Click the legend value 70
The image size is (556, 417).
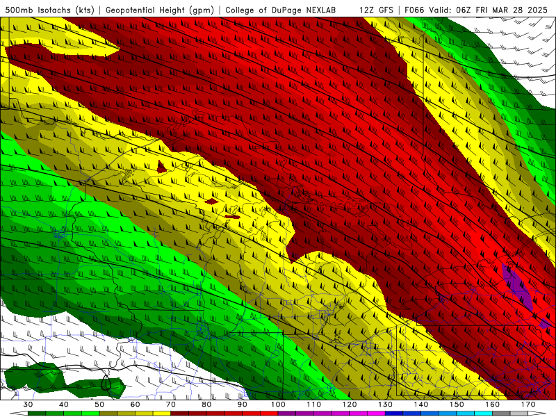[171, 404]
